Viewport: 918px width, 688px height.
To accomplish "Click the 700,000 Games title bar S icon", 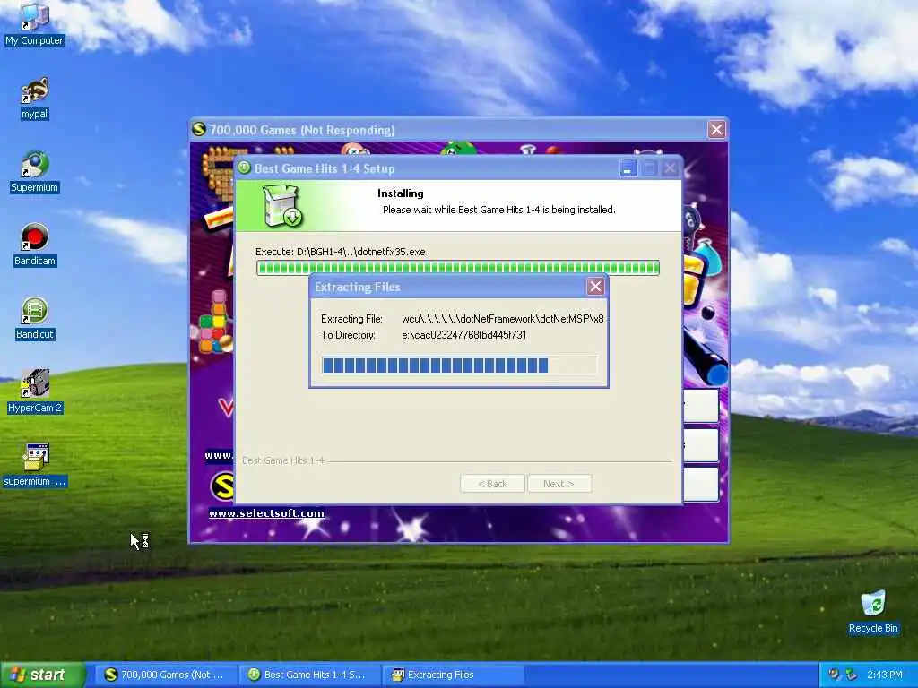I will (x=199, y=129).
